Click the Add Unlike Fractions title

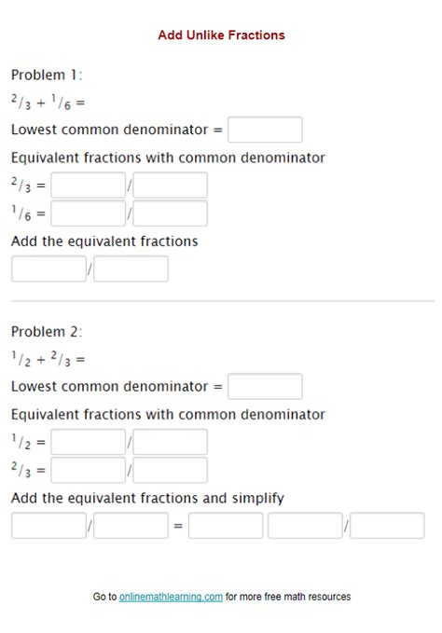coord(221,35)
